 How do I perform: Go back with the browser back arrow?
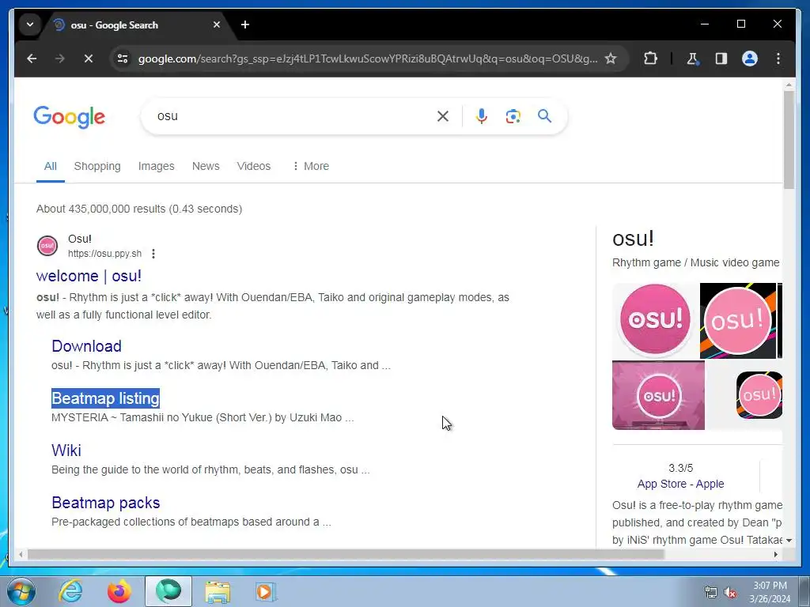click(x=32, y=58)
